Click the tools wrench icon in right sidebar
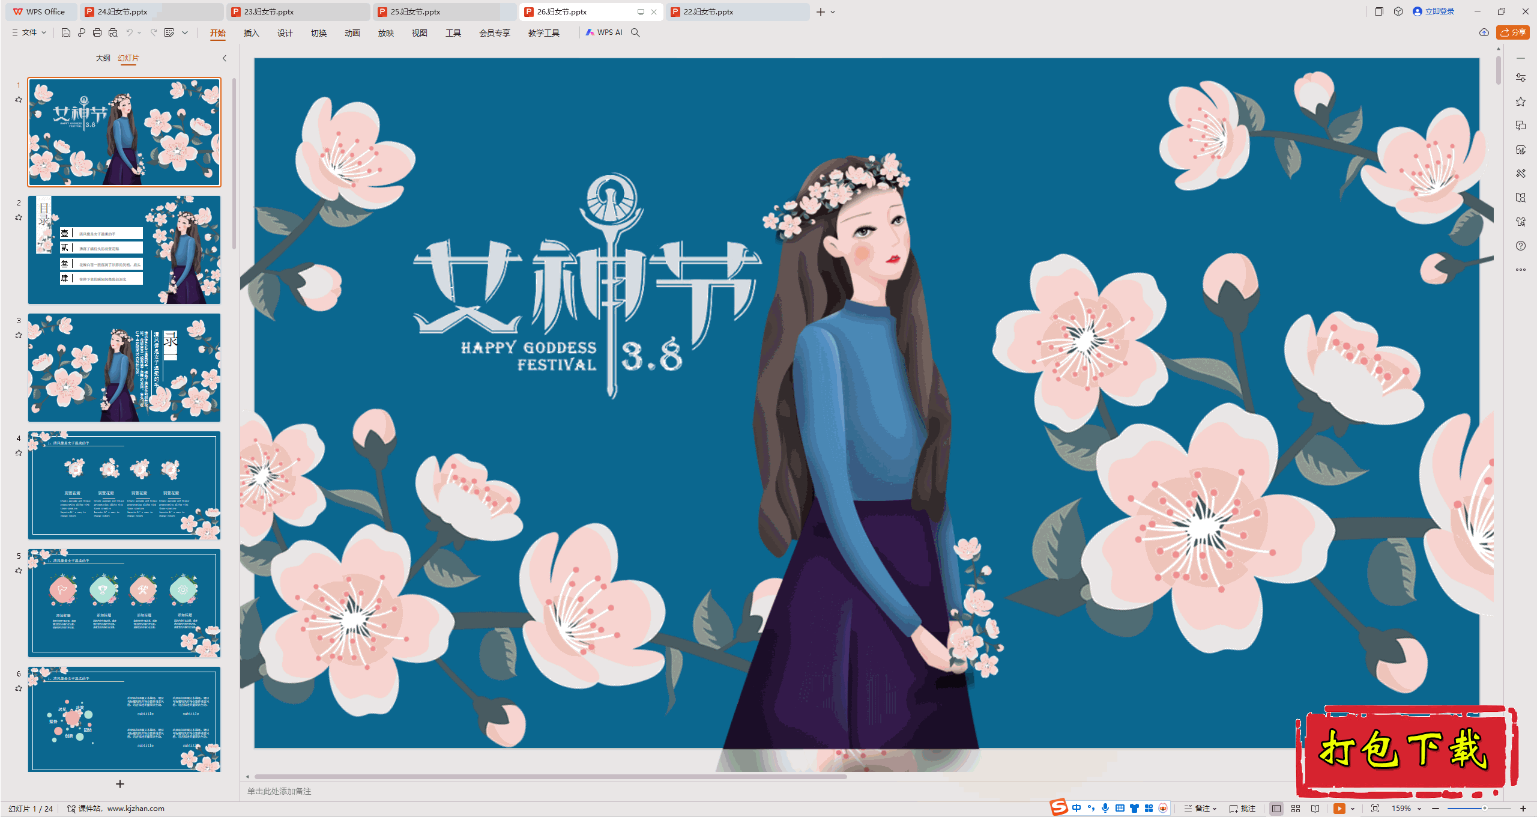This screenshot has width=1537, height=817. pyautogui.click(x=1521, y=174)
